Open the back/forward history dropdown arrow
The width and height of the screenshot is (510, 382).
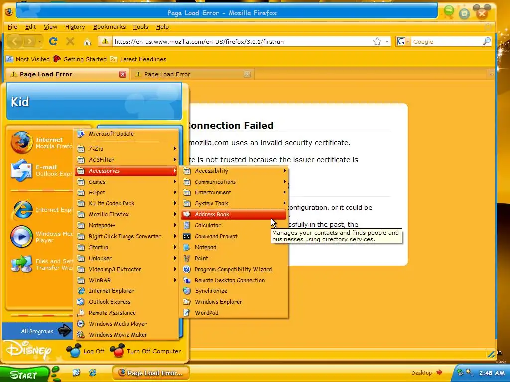(x=39, y=42)
